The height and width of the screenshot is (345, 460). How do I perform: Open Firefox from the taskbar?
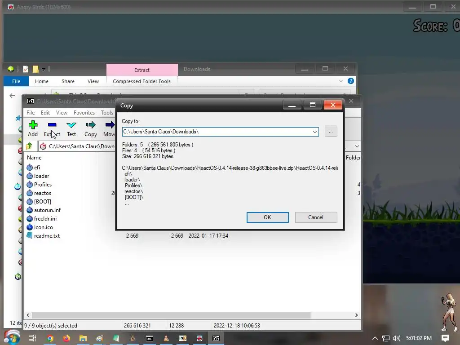66,338
